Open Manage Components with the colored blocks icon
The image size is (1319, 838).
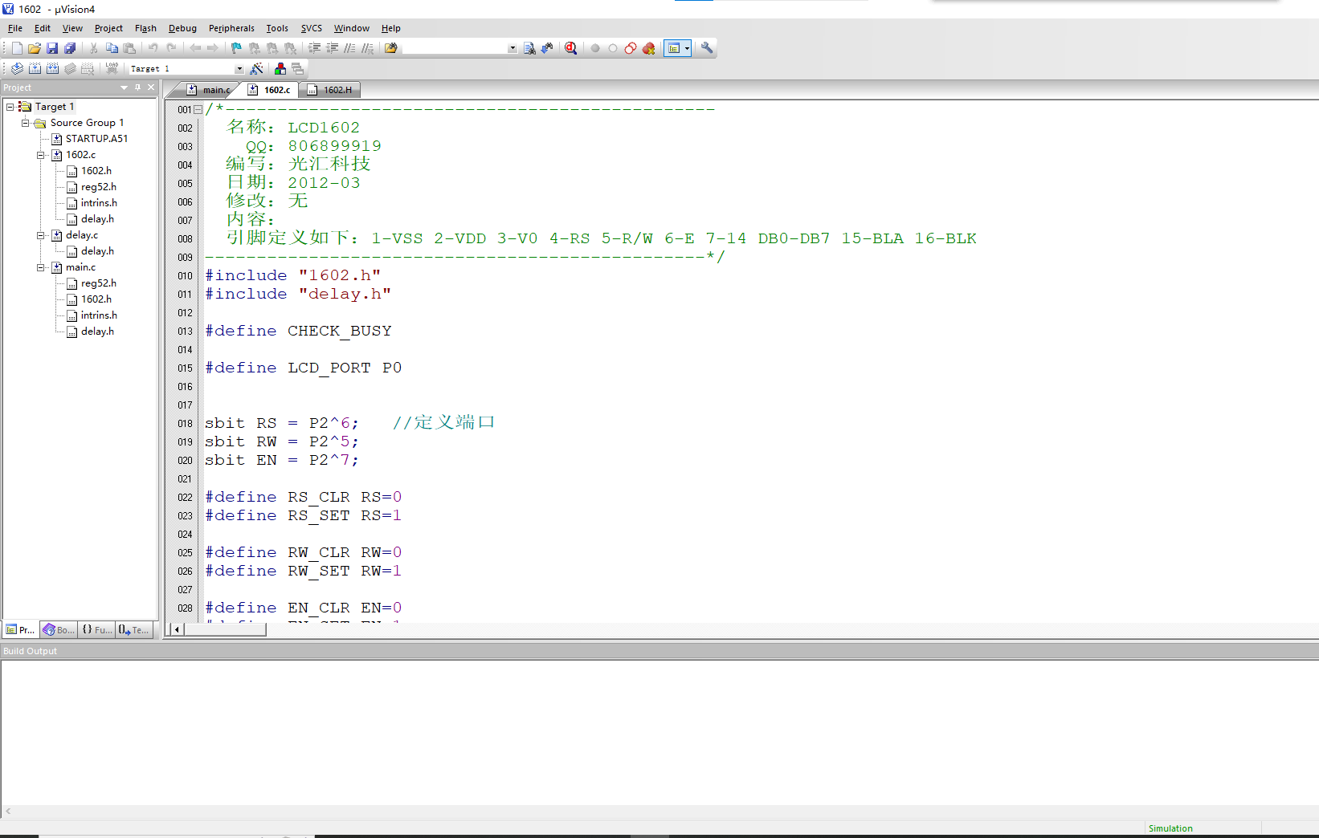pyautogui.click(x=280, y=68)
